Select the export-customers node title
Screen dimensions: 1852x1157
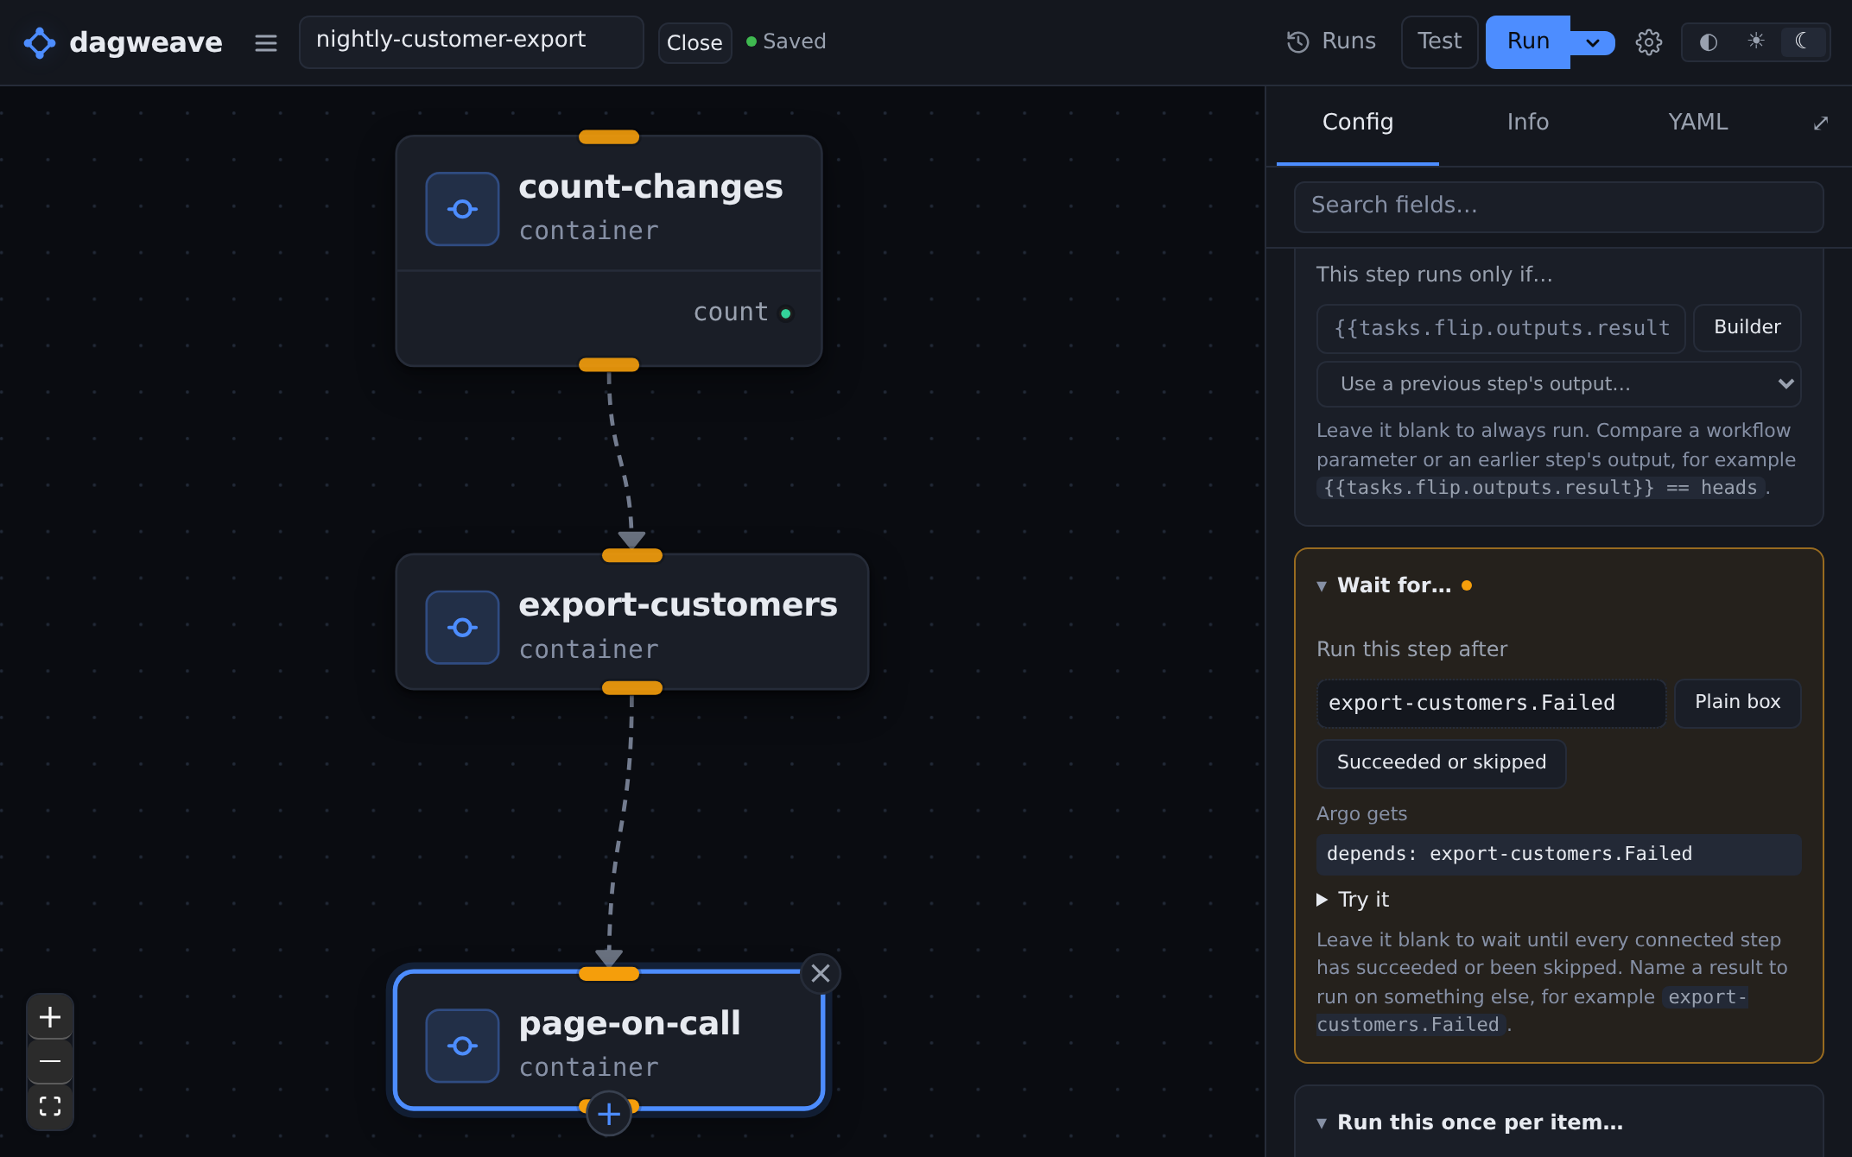(x=678, y=604)
